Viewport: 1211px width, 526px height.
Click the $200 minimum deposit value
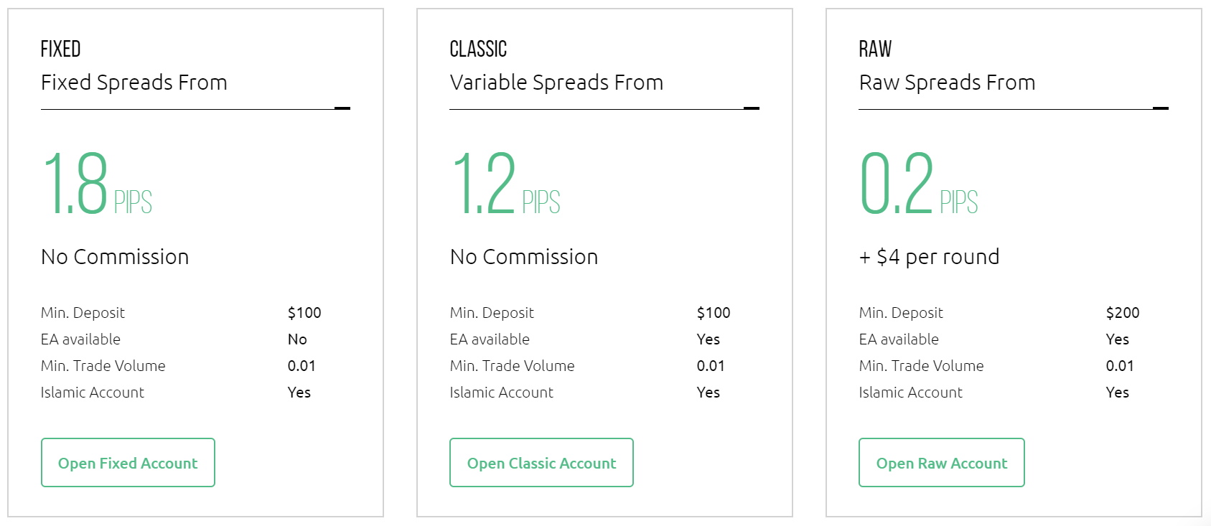pos(1123,313)
